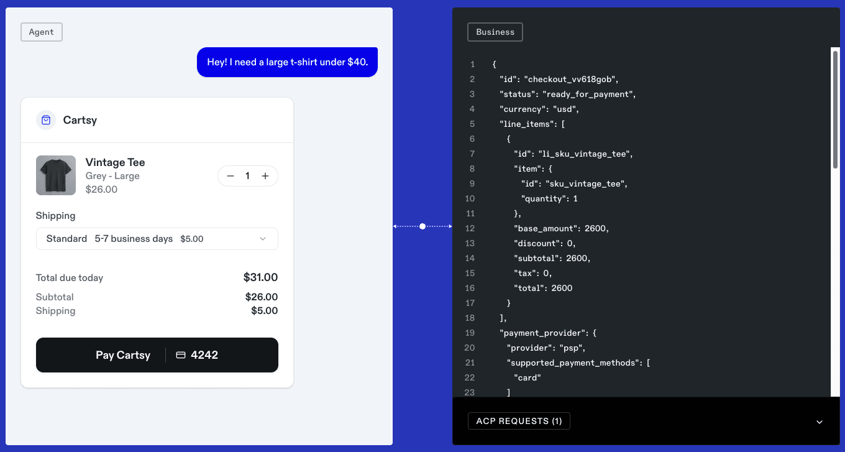Click the quantity value showing 1
845x452 pixels.
pos(248,176)
